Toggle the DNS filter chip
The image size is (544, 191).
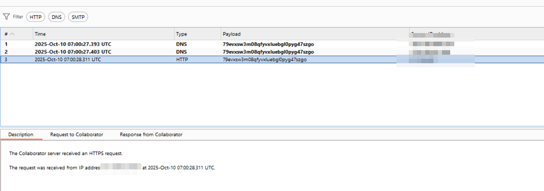(57, 17)
